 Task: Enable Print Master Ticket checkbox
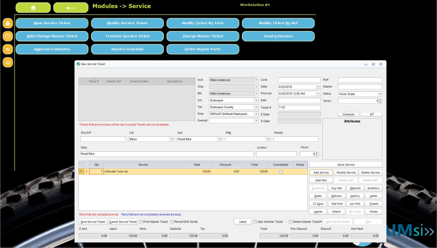pyautogui.click(x=141, y=222)
